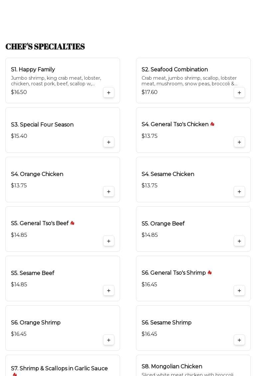The image size is (256, 376).
Task: Tap plus icon for Orange Beef
Action: pos(239,241)
